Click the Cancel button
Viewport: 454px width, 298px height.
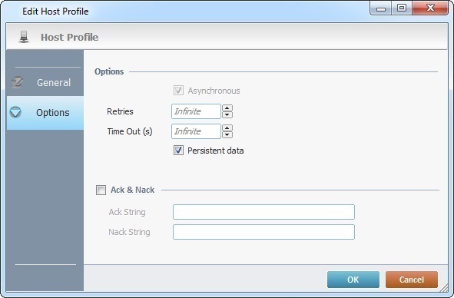[x=412, y=280]
